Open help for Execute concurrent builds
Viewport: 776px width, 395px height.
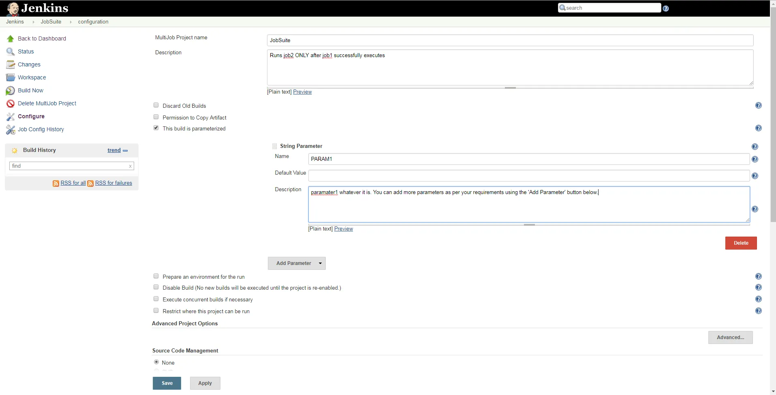759,299
